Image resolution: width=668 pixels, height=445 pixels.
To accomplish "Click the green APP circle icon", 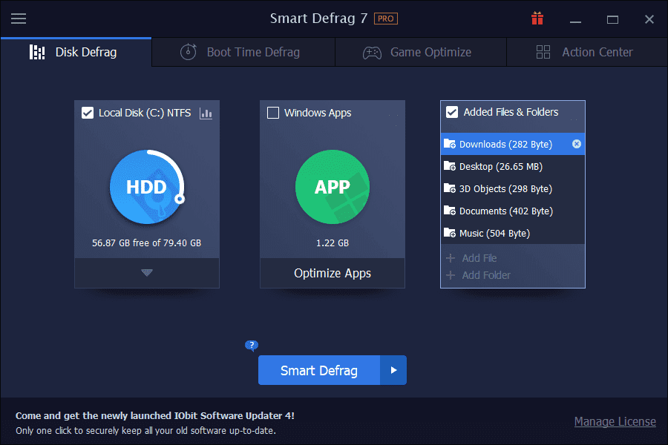I will (x=333, y=187).
